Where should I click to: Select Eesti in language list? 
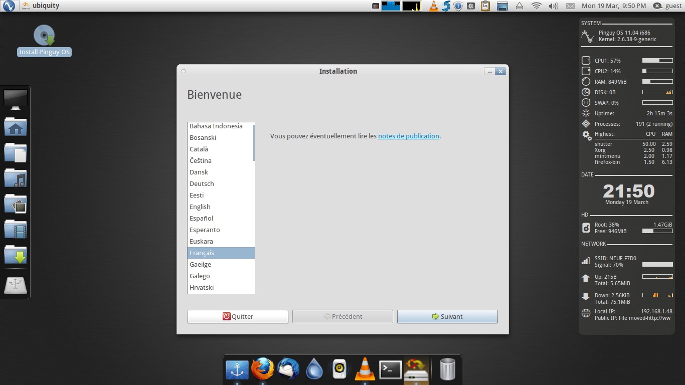pos(221,195)
